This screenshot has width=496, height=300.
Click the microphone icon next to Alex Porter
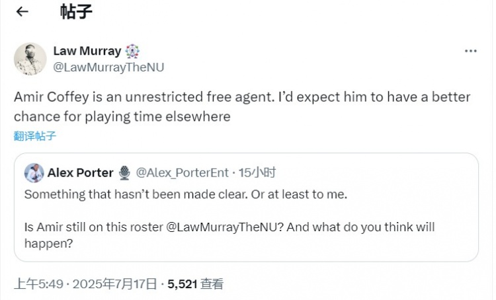point(124,173)
